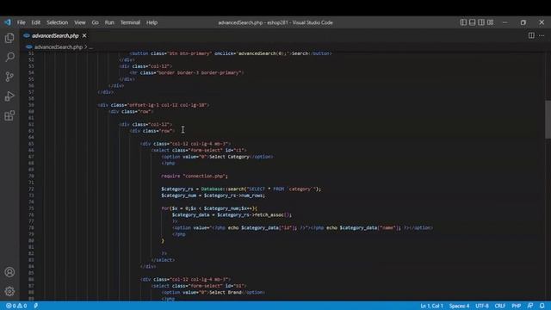Close the advancedSearch.php tab
551x310 pixels.
pos(84,35)
